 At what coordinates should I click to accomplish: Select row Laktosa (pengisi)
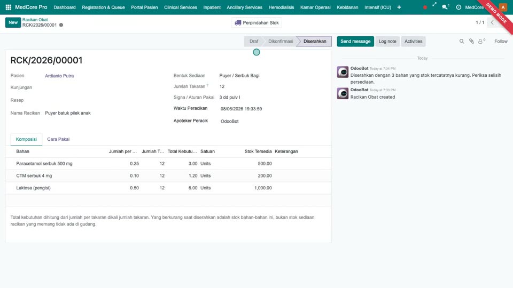[x=168, y=188]
